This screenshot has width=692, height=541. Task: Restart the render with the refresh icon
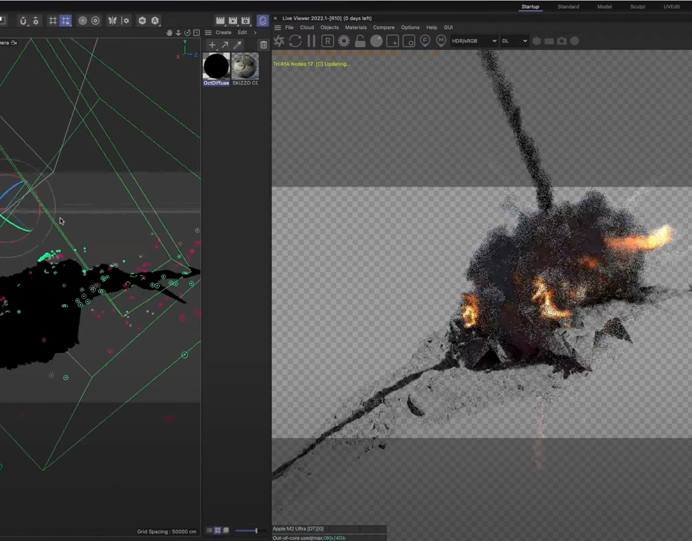295,41
